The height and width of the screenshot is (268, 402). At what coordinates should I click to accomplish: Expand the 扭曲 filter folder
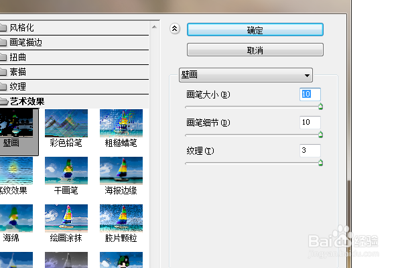pyautogui.click(x=74, y=57)
